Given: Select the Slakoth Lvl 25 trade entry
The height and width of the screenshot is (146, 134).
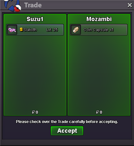Looking at the screenshot, I should click(x=35, y=30).
